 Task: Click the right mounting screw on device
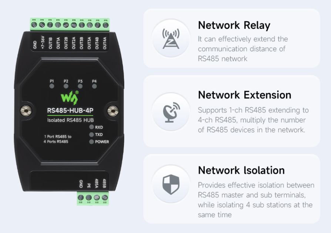point(113,111)
